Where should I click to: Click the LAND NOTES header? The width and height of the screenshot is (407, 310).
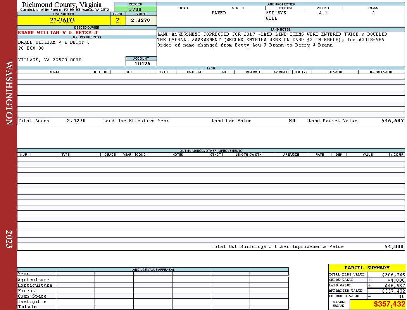pos(281,29)
